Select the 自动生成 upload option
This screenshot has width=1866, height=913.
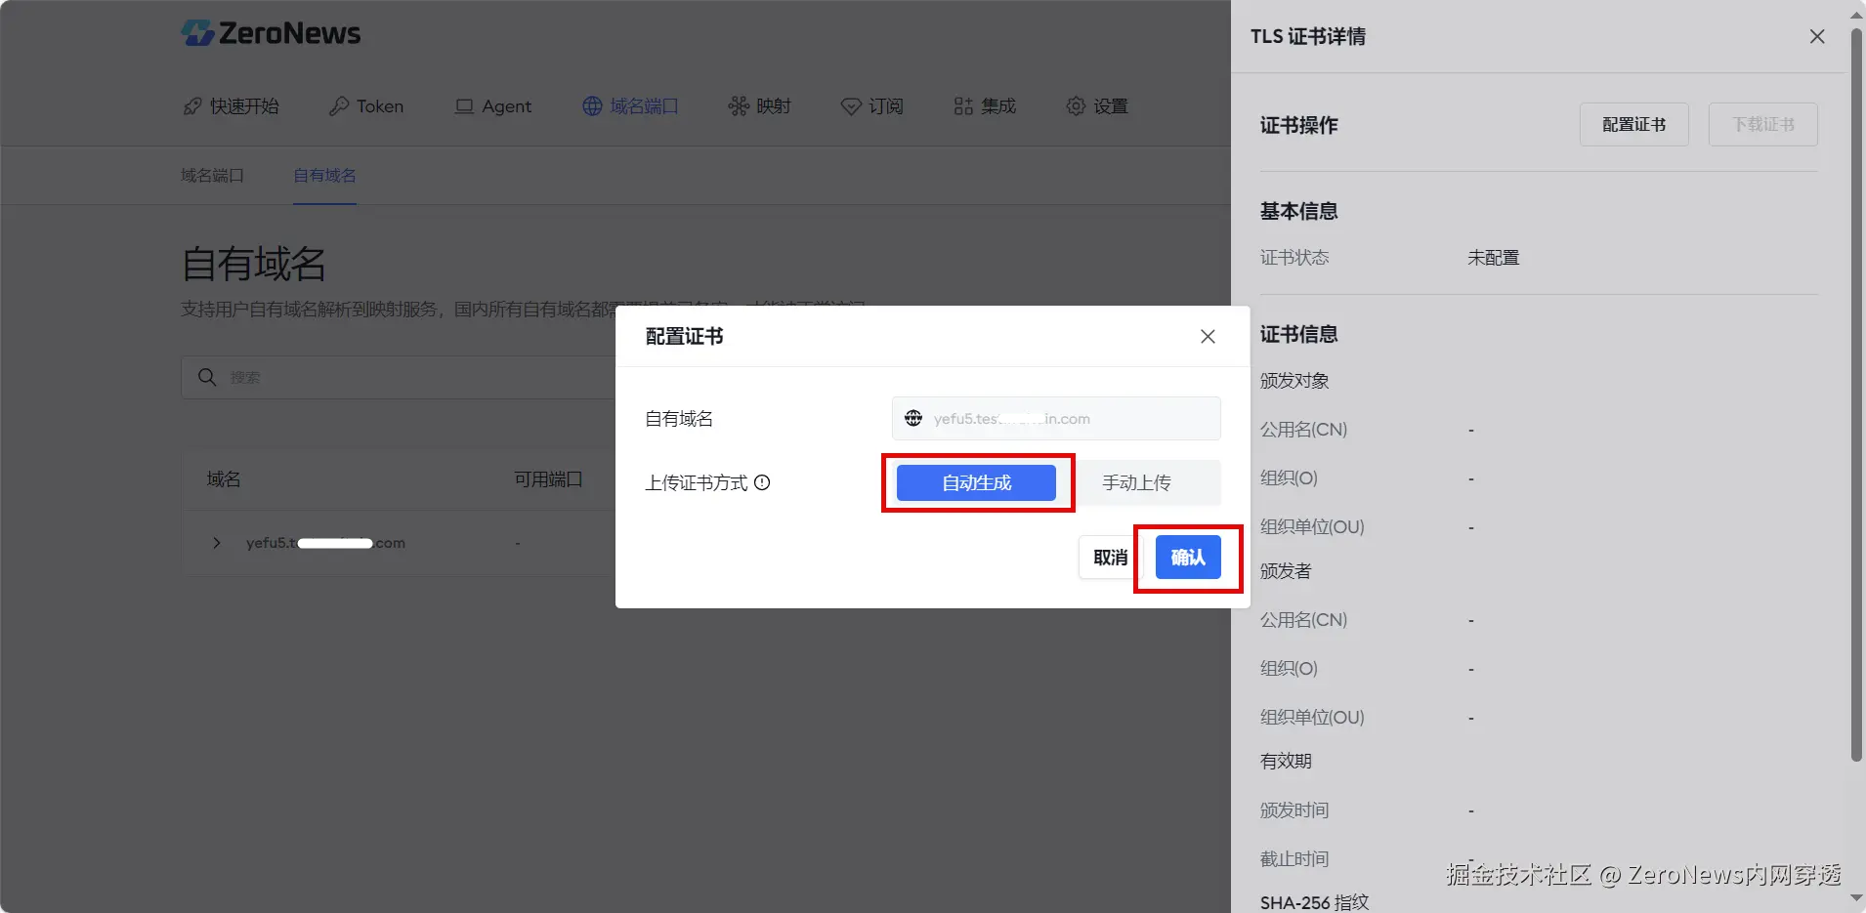point(976,482)
